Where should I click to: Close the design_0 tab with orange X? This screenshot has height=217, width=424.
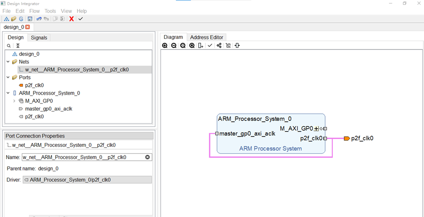(27, 27)
